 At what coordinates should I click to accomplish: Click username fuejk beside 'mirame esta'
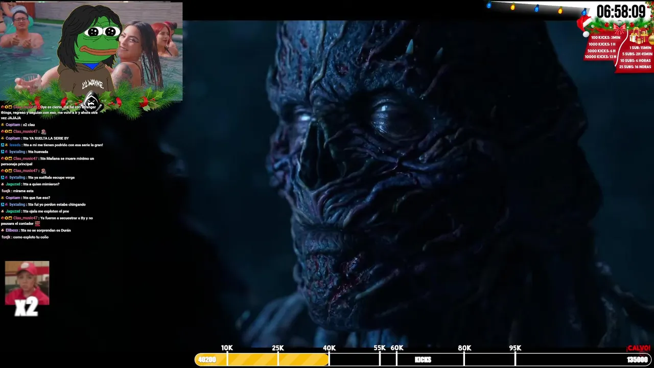[x=6, y=191]
